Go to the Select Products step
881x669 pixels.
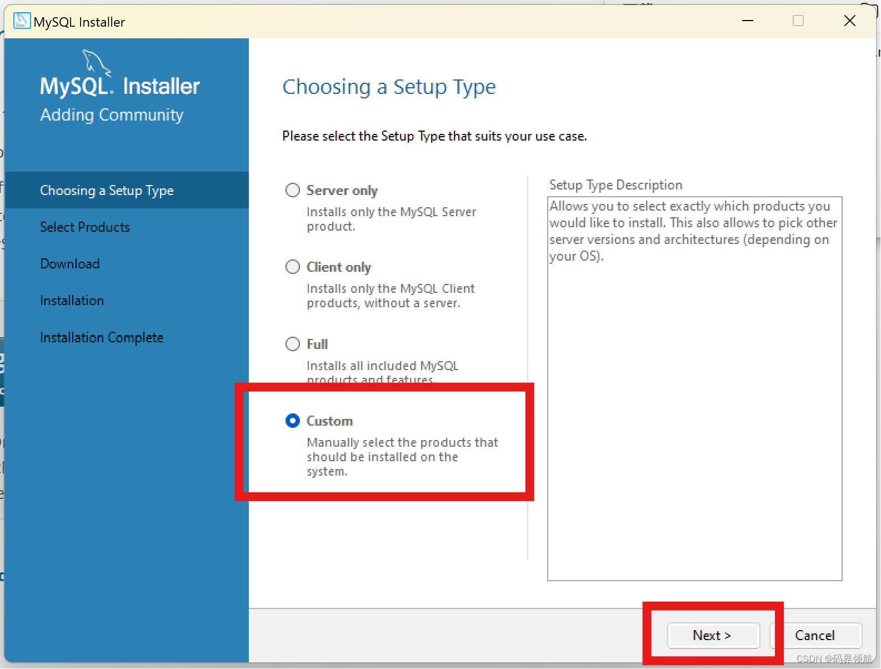pos(85,227)
